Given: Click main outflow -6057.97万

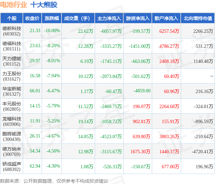Looking at the screenshot, I should pyautogui.click(x=111, y=31).
